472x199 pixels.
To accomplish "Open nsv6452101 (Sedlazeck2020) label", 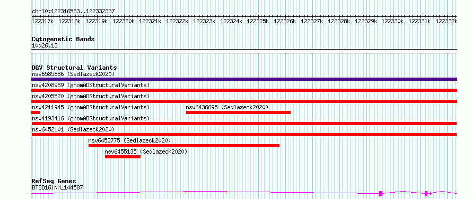I will (x=73, y=129).
